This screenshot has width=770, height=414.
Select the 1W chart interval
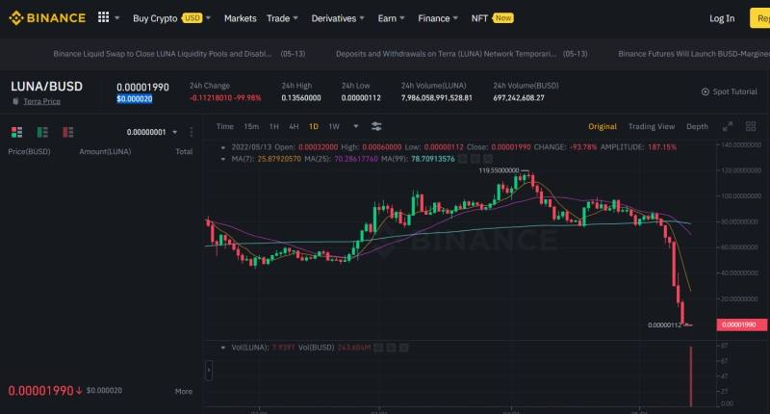coord(334,127)
